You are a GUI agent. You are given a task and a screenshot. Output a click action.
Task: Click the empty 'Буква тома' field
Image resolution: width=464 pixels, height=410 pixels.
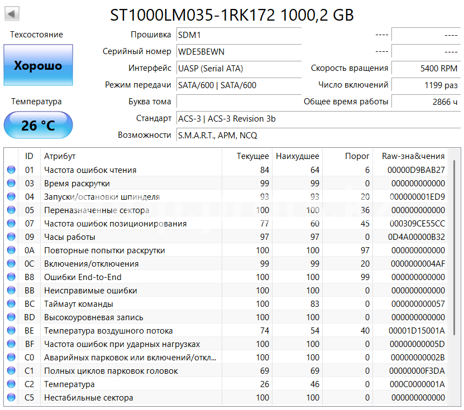(238, 102)
